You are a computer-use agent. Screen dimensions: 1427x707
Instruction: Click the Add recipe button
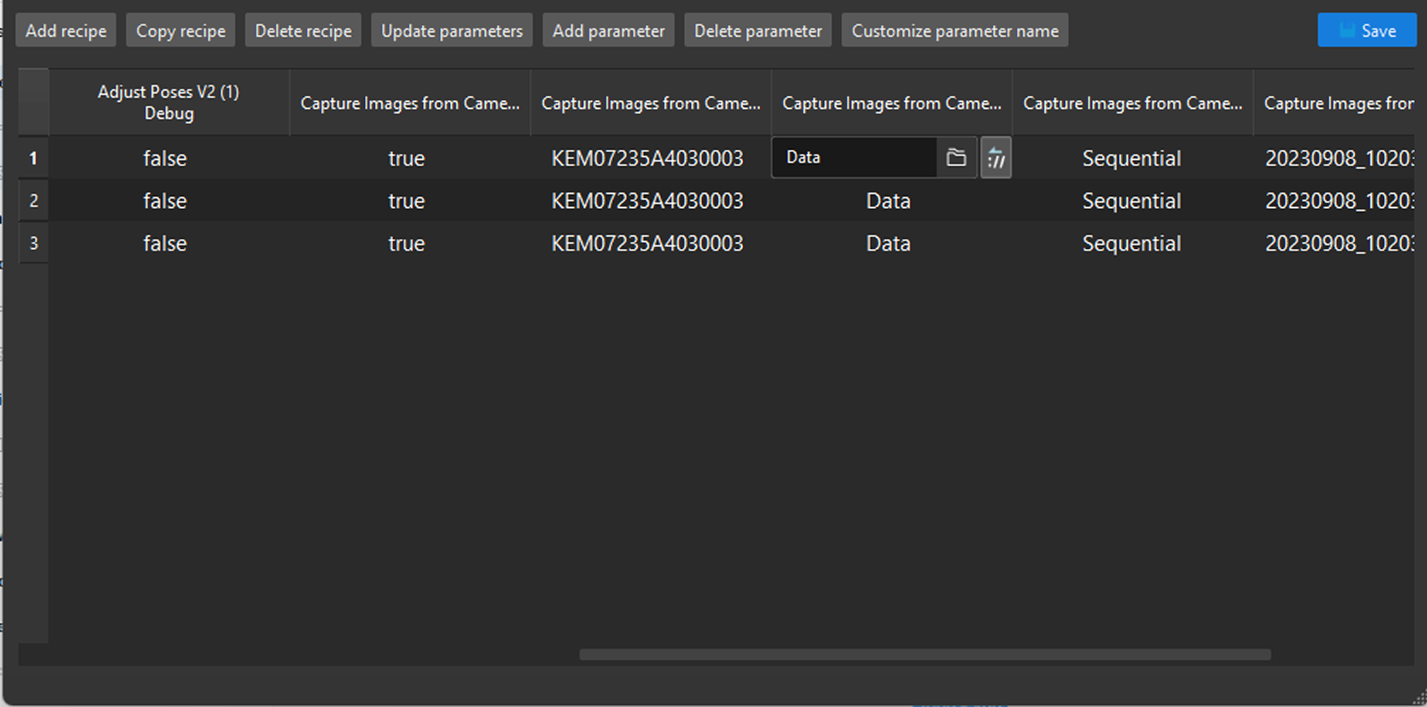[65, 30]
